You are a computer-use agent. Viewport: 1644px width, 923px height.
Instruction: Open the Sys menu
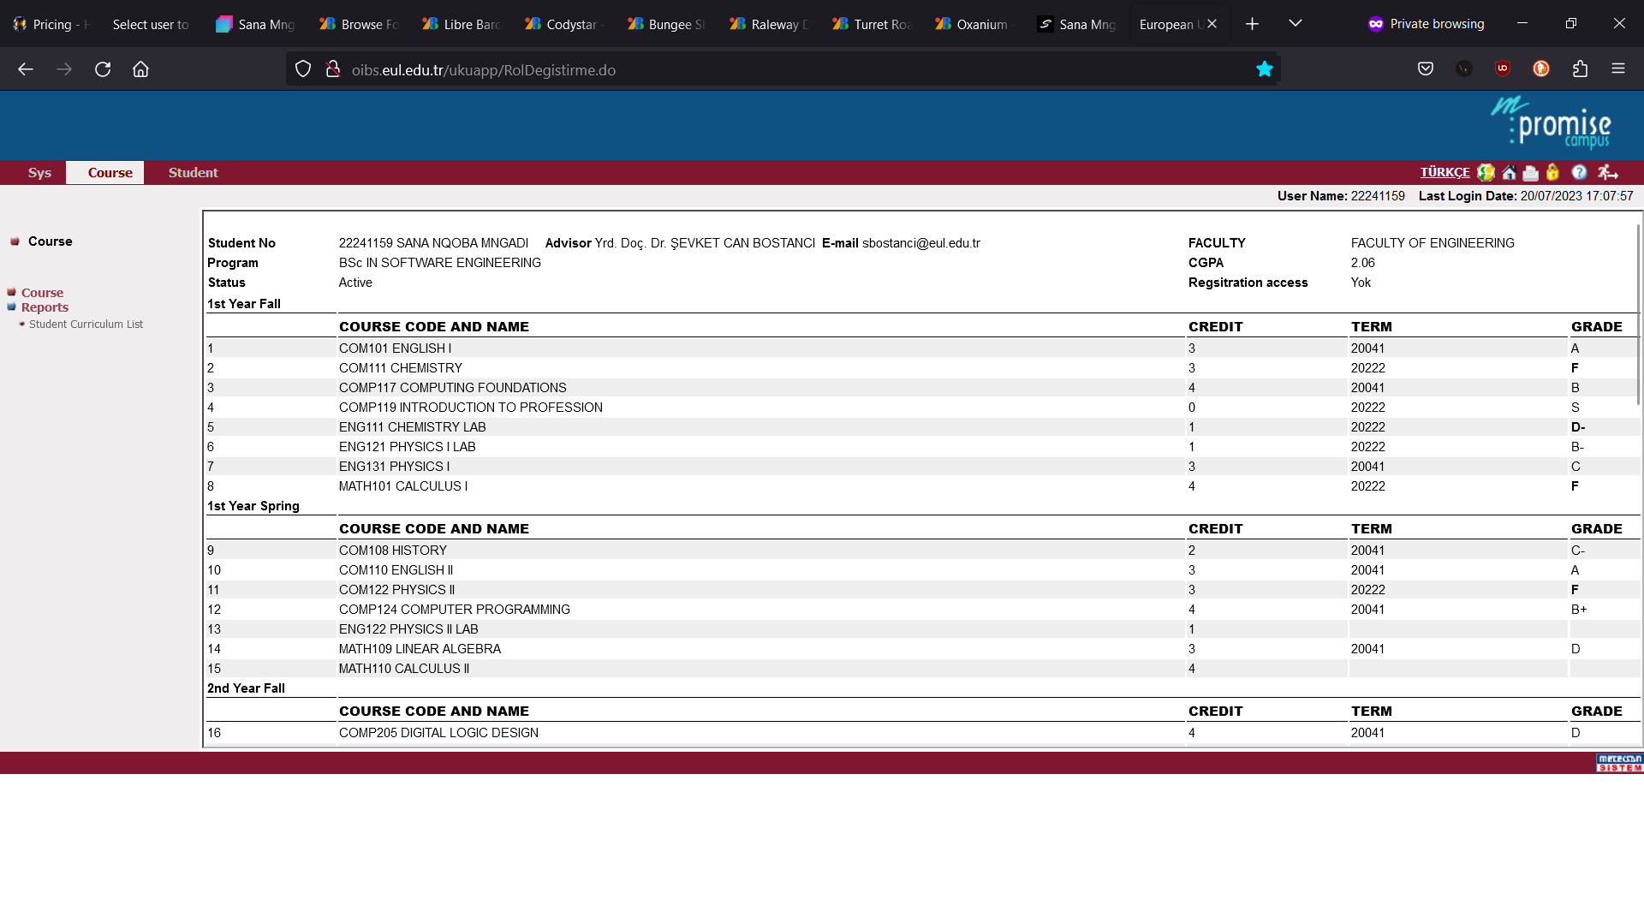coord(39,173)
